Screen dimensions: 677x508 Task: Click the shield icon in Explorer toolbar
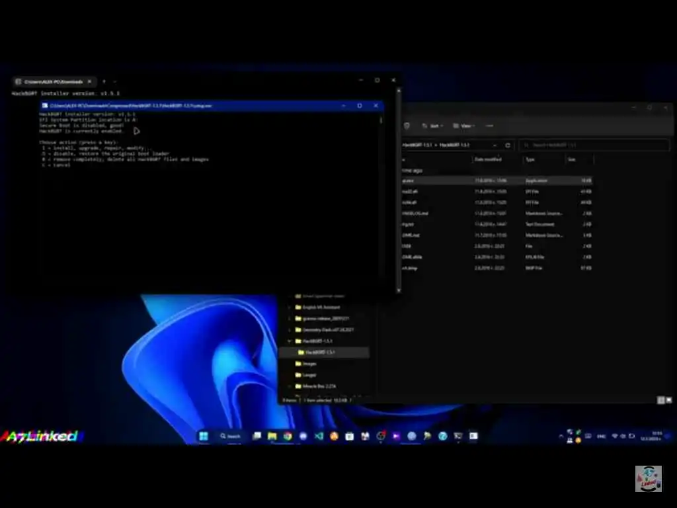[x=407, y=126]
